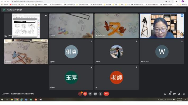Click the 玉萍 green avatar
This screenshot has width=188, height=105.
pos(71,78)
